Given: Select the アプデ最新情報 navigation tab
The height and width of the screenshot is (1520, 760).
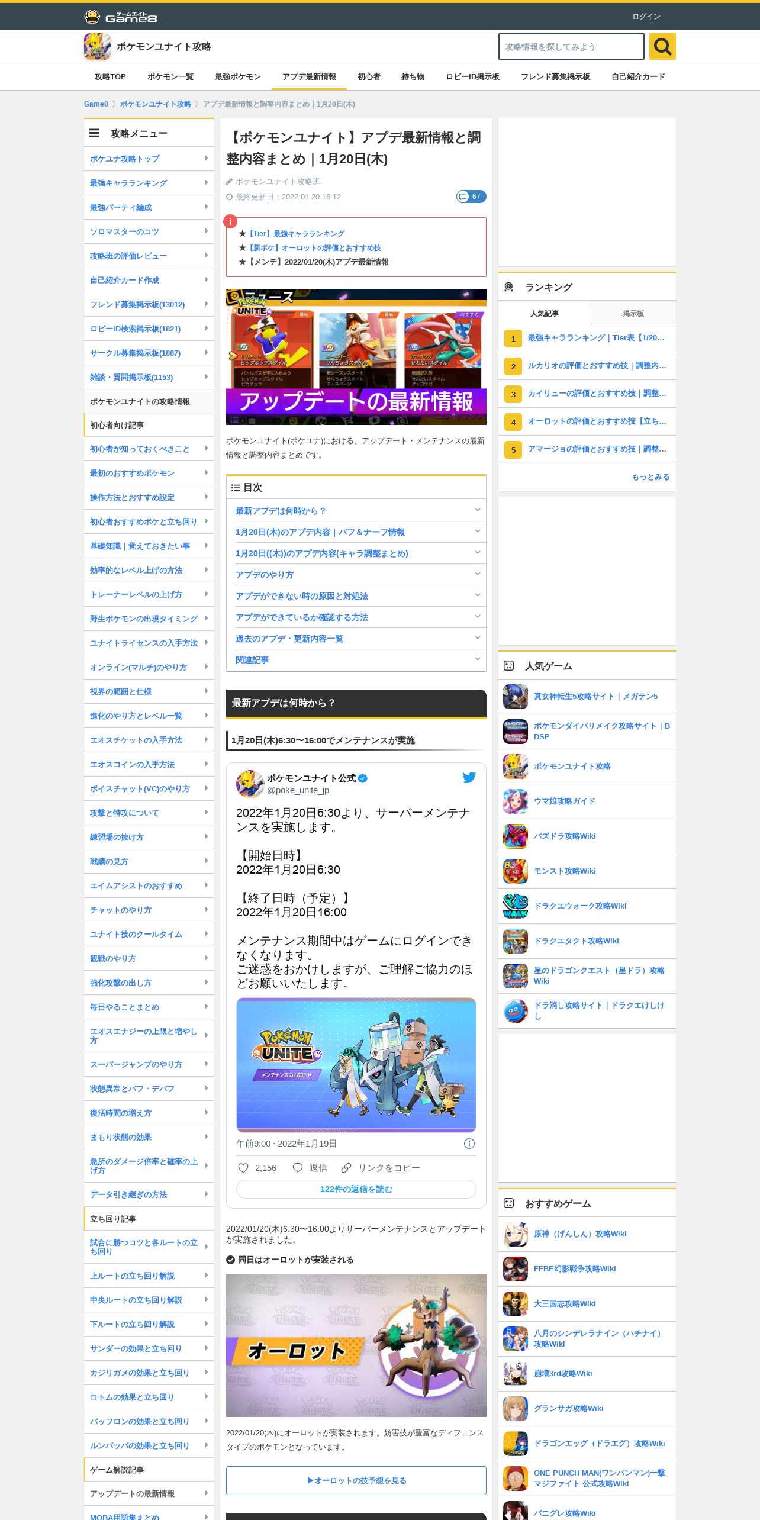Looking at the screenshot, I should pyautogui.click(x=309, y=77).
